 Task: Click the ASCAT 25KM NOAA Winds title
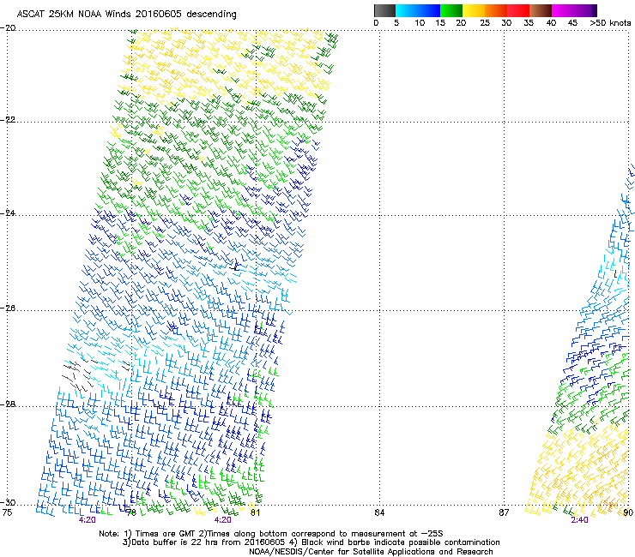pos(126,14)
